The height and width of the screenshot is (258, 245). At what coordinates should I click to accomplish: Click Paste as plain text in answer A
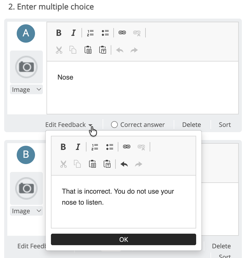pyautogui.click(x=103, y=50)
